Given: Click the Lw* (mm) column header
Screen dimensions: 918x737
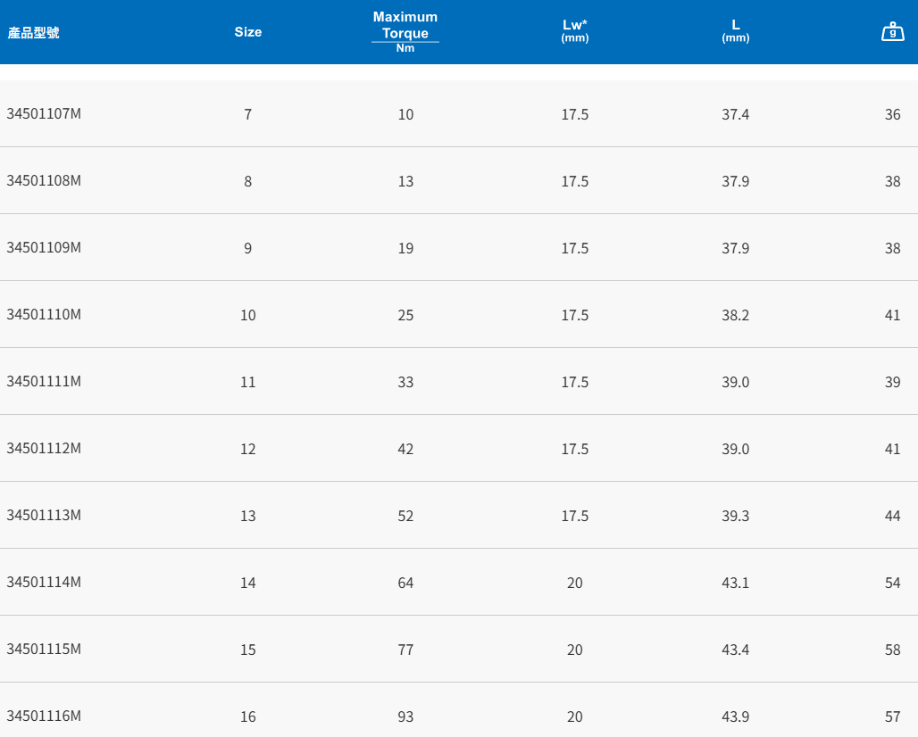Looking at the screenshot, I should click(x=574, y=31).
